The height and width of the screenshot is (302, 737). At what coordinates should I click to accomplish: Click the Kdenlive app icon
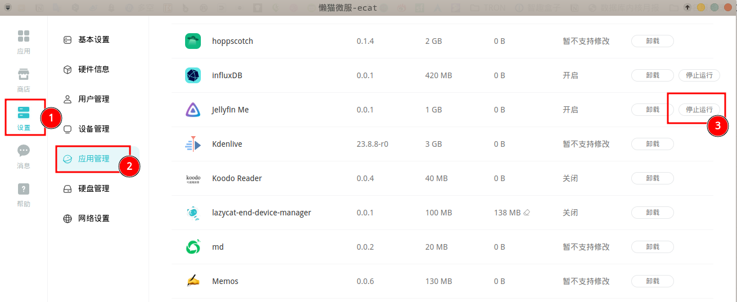coord(193,144)
